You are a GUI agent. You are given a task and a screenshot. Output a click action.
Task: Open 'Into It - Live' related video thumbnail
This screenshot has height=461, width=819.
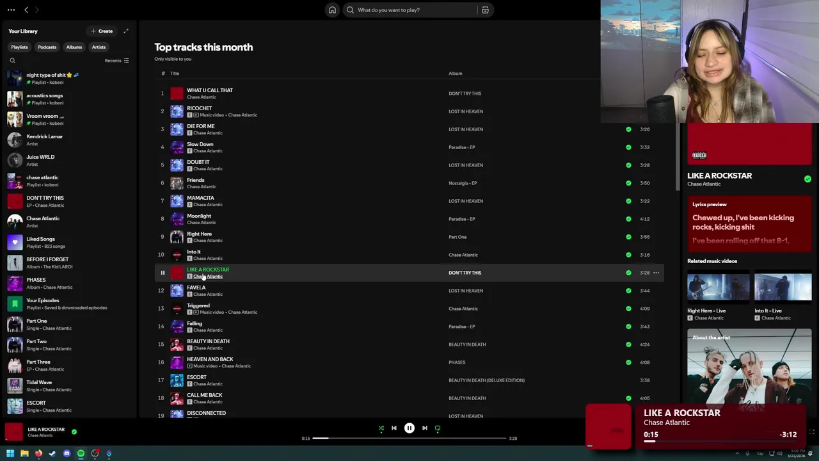(x=783, y=287)
